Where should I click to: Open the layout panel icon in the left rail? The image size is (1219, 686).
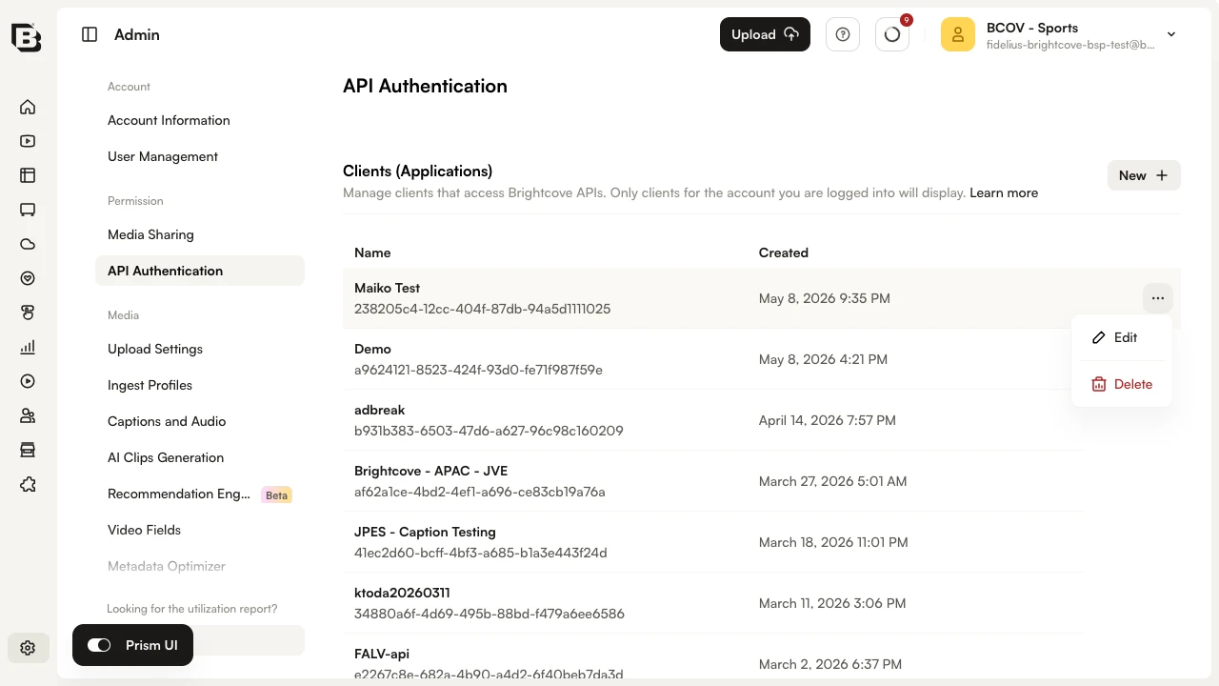click(x=28, y=175)
